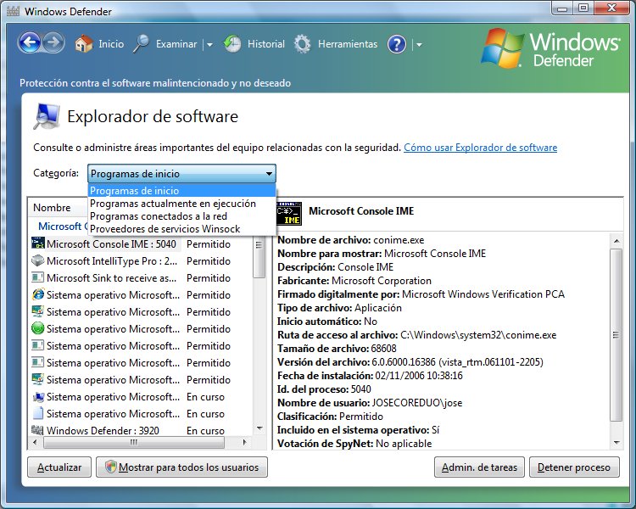Click the Fecha de instalación line
Image resolution: width=636 pixels, height=509 pixels.
pyautogui.click(x=370, y=376)
